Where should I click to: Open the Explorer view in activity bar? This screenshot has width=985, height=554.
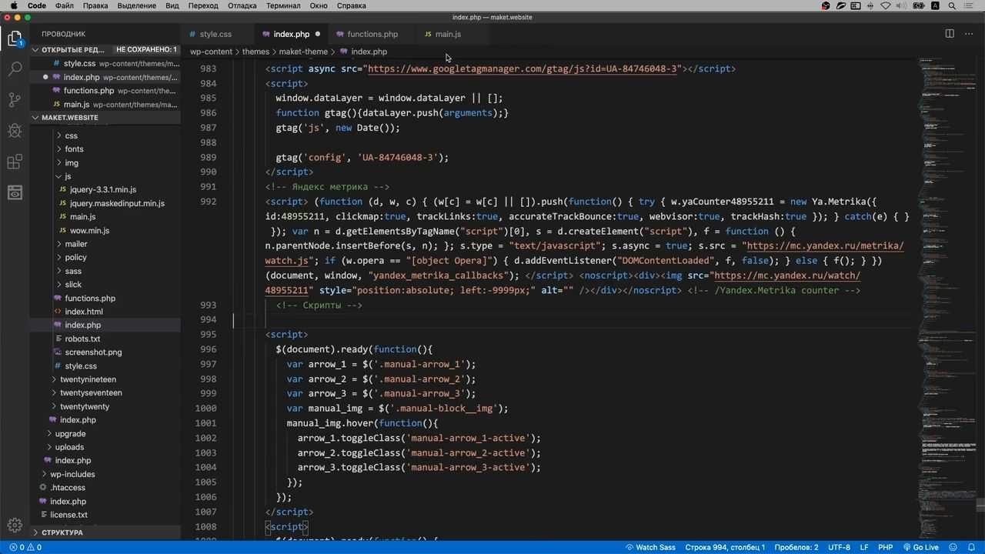[15, 38]
